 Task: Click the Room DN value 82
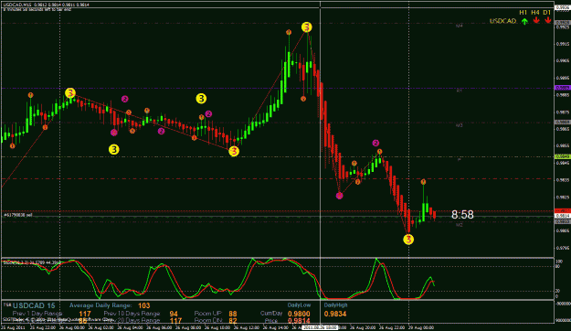tap(233, 321)
